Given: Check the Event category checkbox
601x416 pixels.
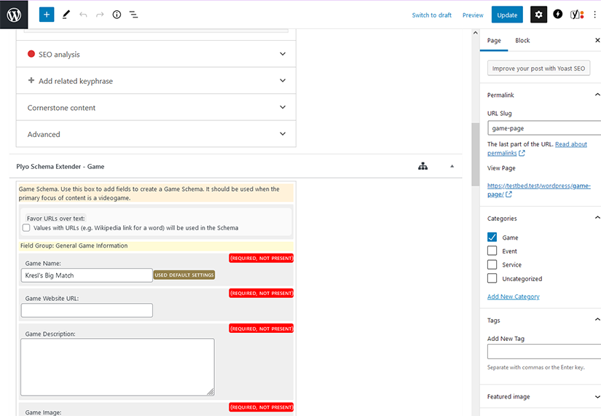Looking at the screenshot, I should pyautogui.click(x=492, y=251).
